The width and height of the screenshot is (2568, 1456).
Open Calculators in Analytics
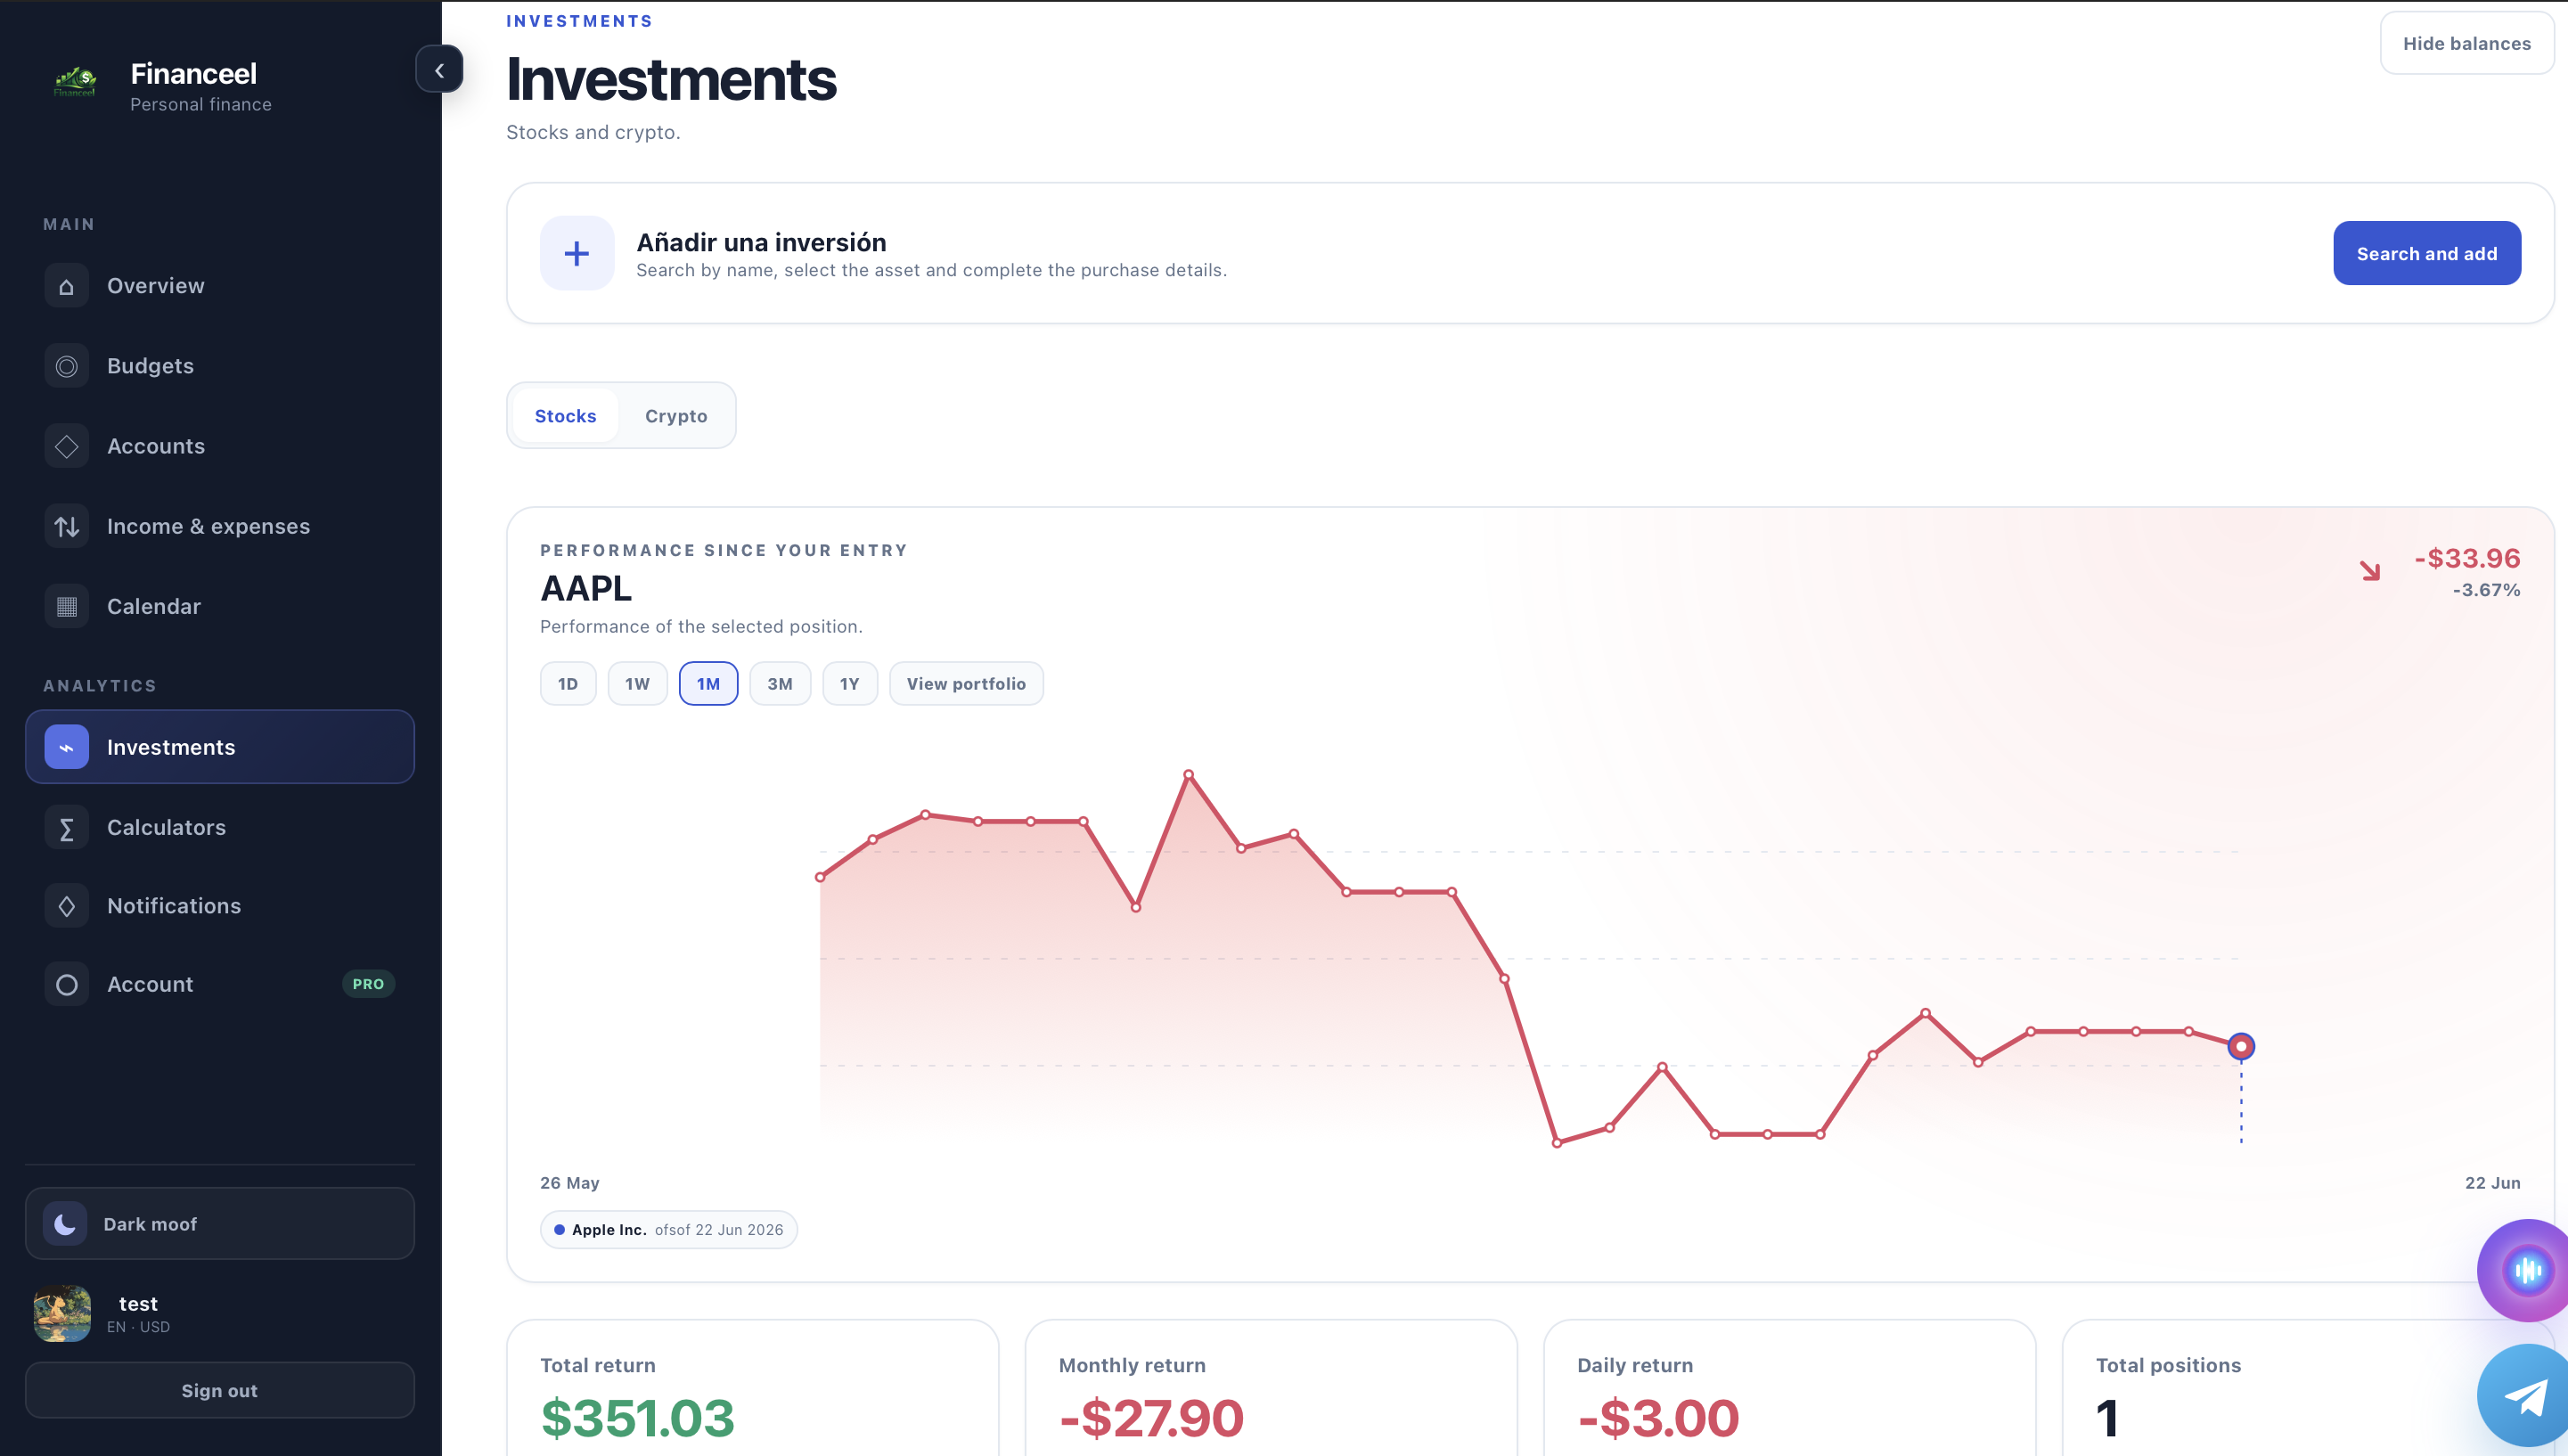(166, 827)
